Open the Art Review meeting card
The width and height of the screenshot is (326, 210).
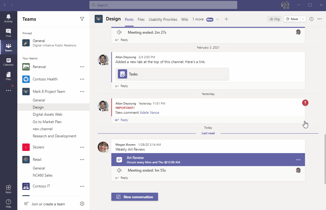[208, 160]
